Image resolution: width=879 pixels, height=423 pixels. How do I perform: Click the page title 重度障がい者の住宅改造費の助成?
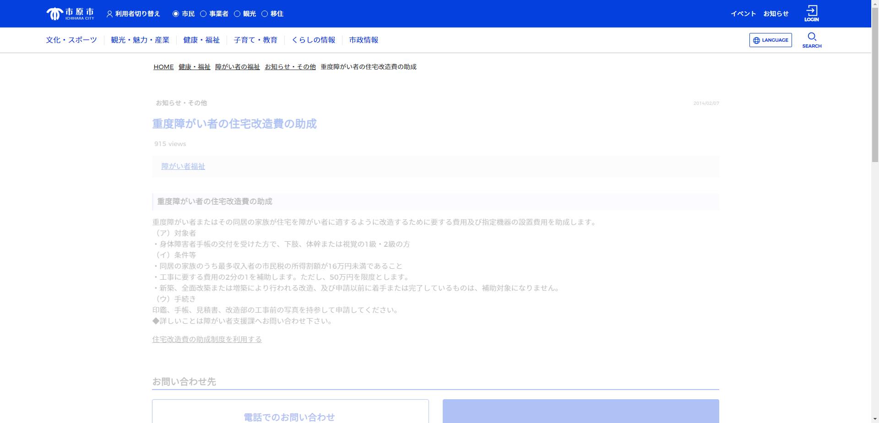[234, 124]
